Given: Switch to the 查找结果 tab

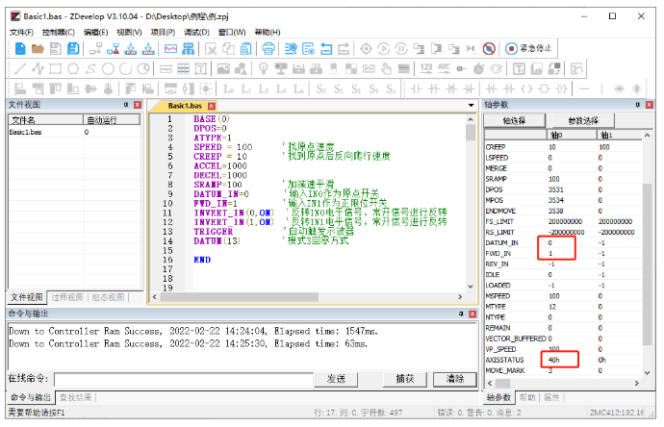Looking at the screenshot, I should 75,397.
